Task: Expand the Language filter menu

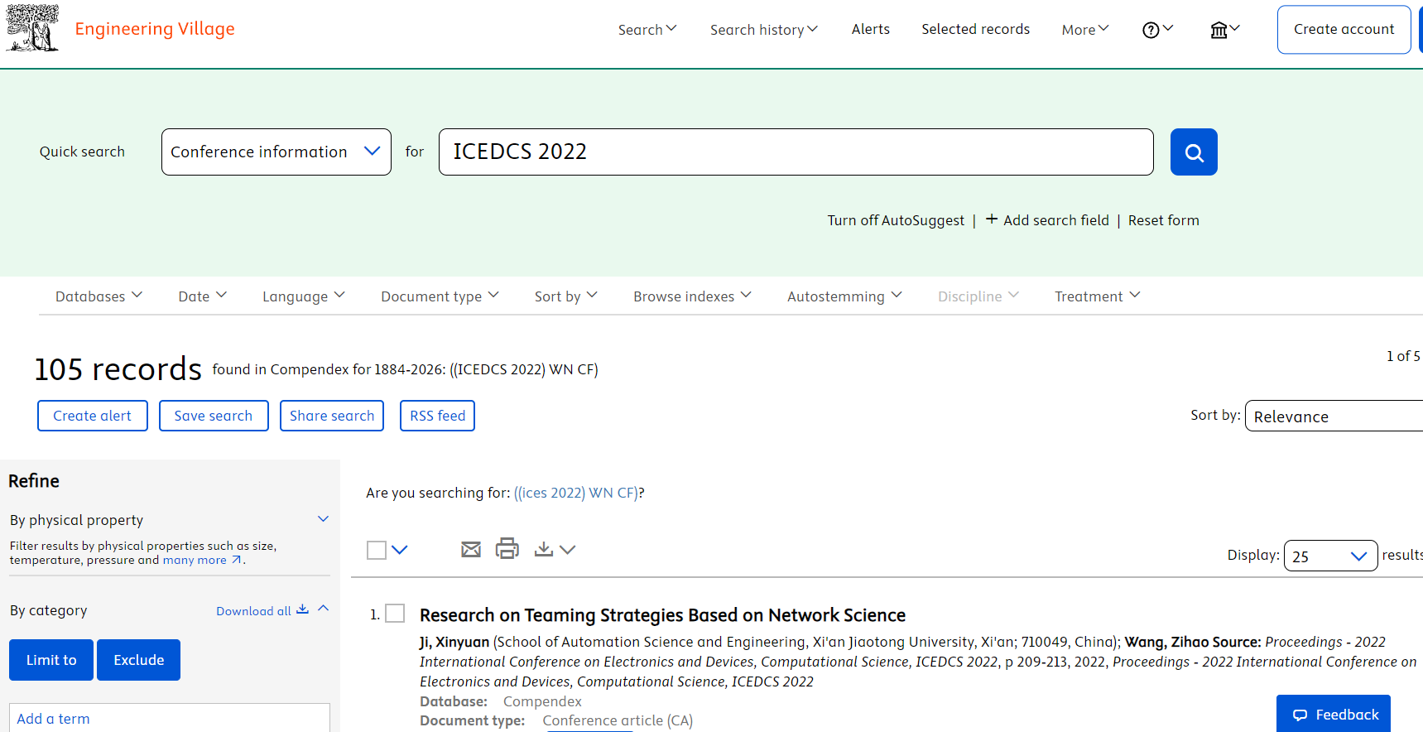Action: pyautogui.click(x=303, y=296)
